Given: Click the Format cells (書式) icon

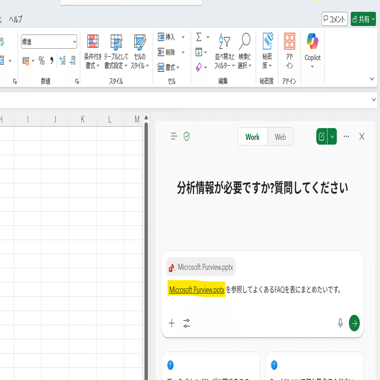Looking at the screenshot, I should (x=161, y=67).
